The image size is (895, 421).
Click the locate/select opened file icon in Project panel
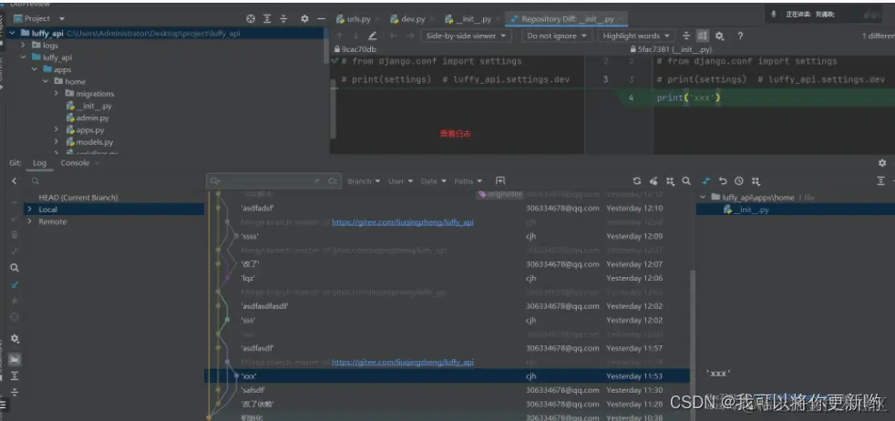(x=251, y=19)
